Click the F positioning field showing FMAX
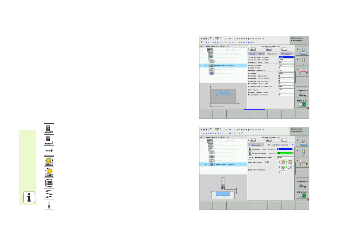Screen dimensions: 351x249 (286, 157)
